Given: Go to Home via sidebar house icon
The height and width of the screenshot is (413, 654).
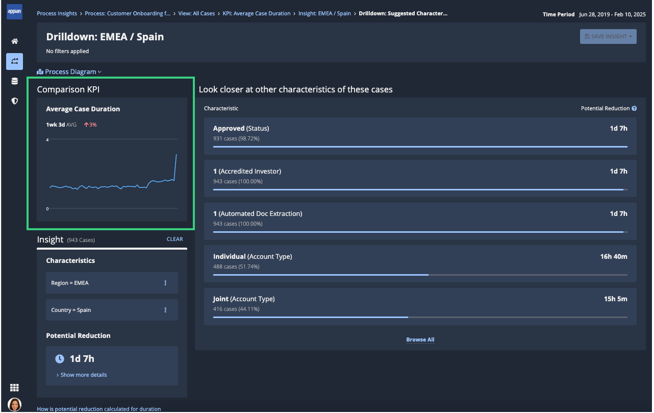Looking at the screenshot, I should [14, 41].
